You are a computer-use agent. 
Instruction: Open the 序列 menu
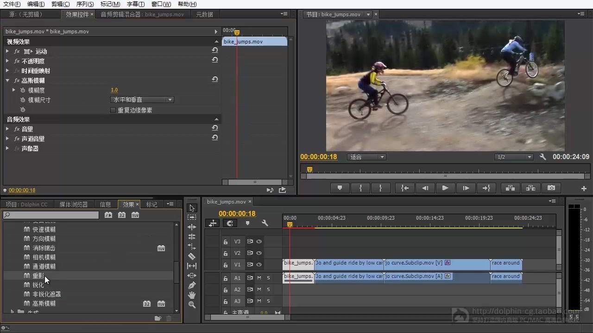point(85,4)
